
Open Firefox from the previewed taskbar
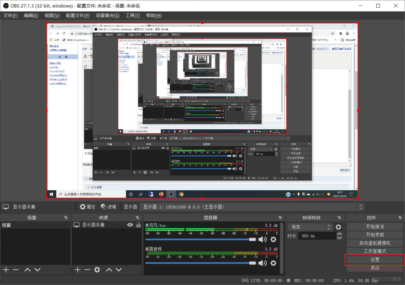(161, 194)
